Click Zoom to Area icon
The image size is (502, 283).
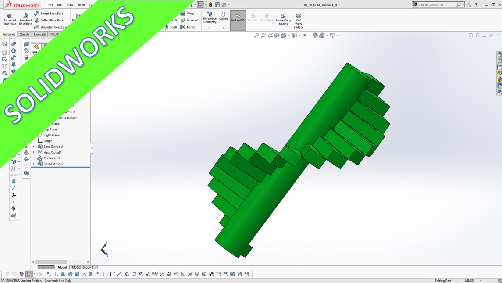263,35
